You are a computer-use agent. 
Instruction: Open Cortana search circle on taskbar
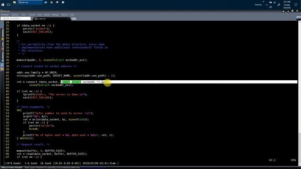(x=8, y=5)
